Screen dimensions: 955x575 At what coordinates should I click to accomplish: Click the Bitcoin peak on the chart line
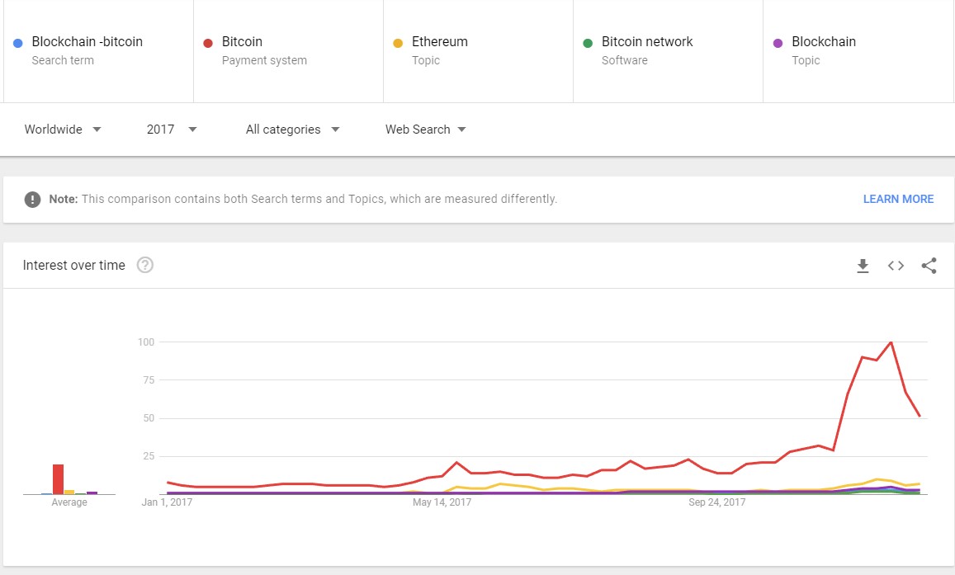tap(891, 342)
